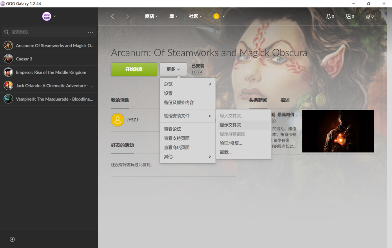Go forward with the right arrow
The image size is (392, 248).
coord(127,16)
